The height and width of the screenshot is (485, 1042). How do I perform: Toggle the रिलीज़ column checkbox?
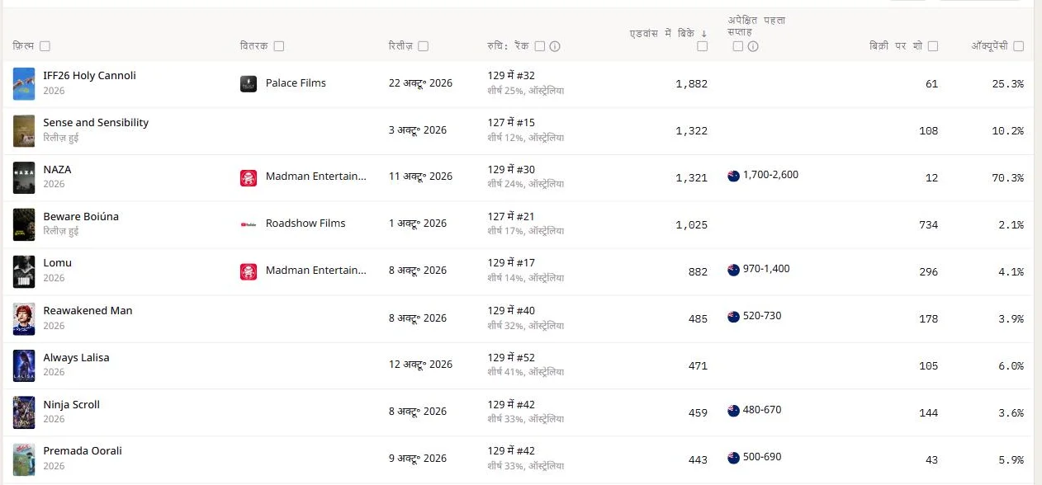[x=424, y=46]
